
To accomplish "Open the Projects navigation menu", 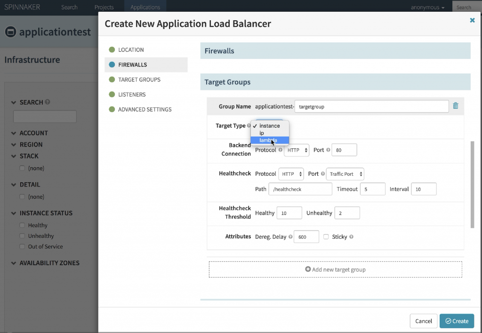I will click(104, 7).
